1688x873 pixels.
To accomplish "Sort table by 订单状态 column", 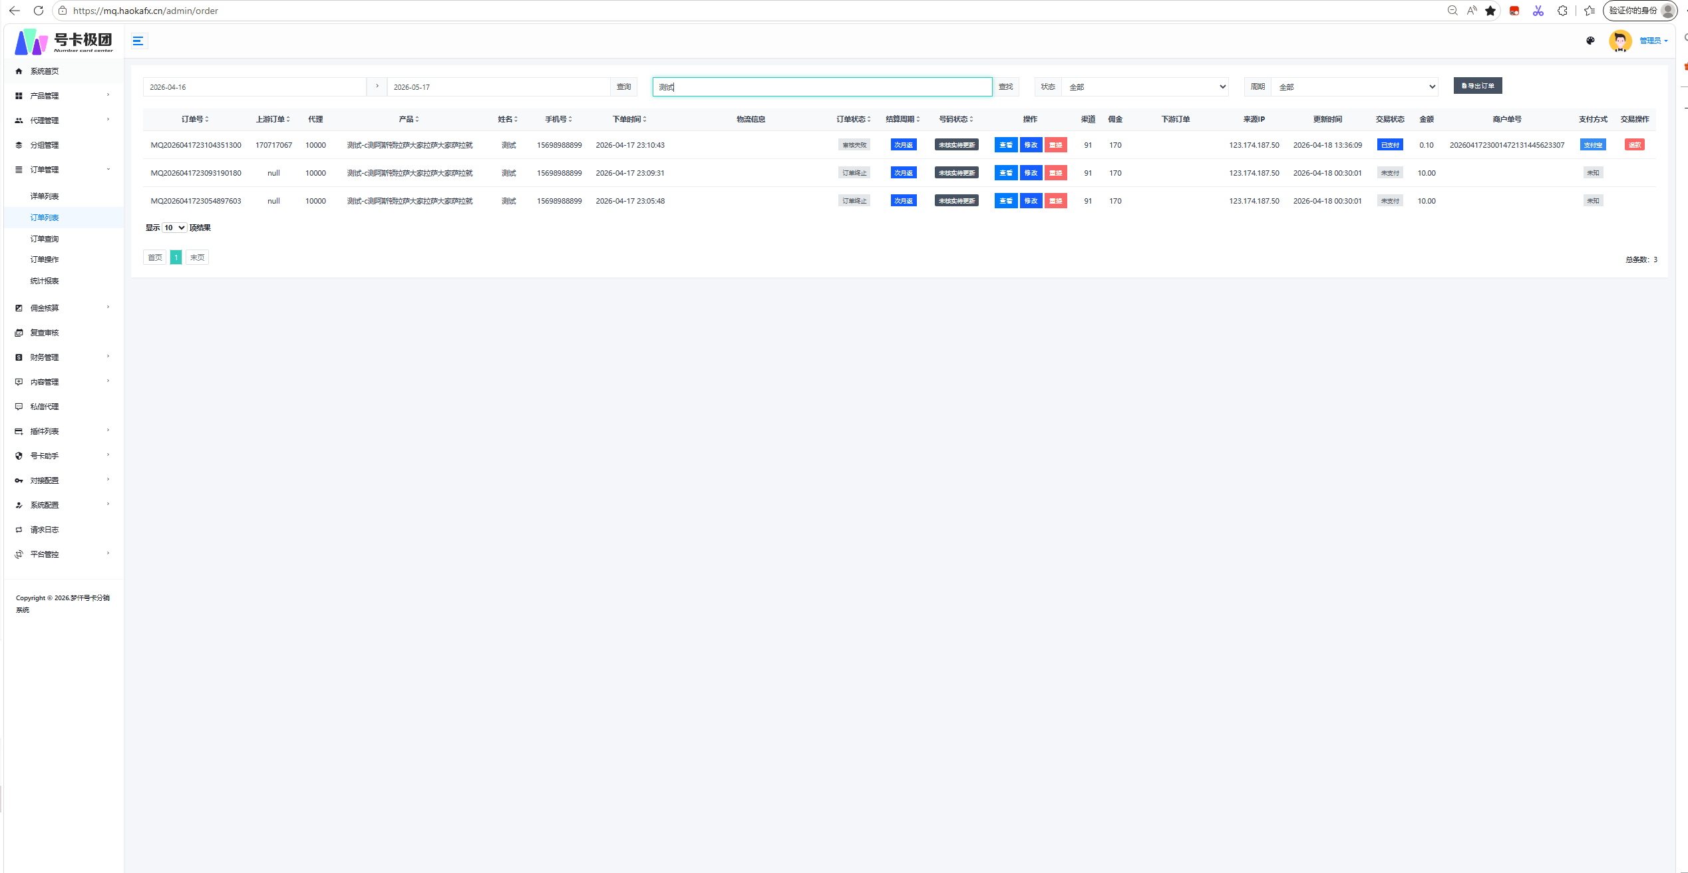I will 854,119.
